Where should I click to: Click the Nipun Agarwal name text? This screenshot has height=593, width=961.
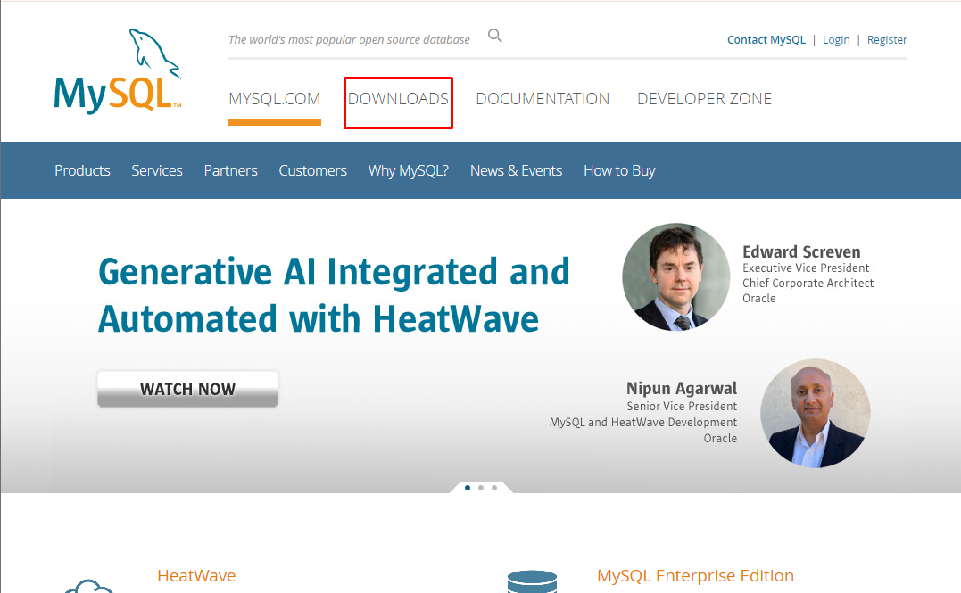coord(682,389)
